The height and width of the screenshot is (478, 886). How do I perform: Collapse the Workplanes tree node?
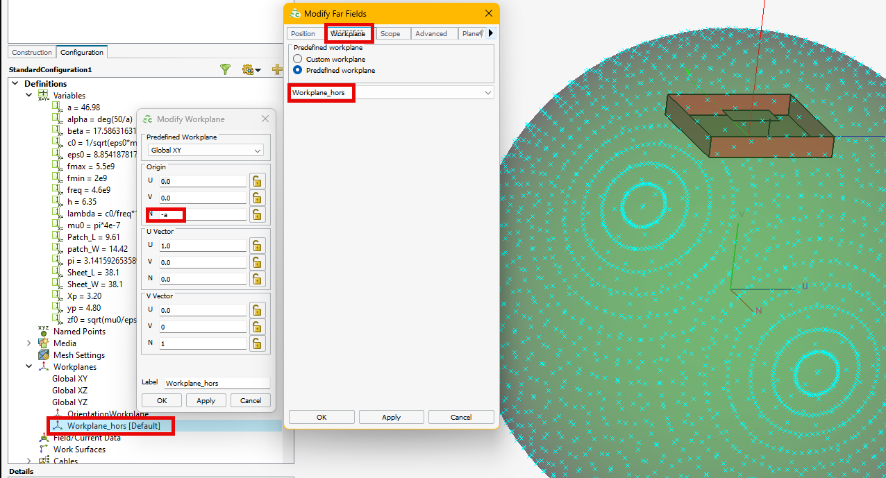pyautogui.click(x=28, y=367)
